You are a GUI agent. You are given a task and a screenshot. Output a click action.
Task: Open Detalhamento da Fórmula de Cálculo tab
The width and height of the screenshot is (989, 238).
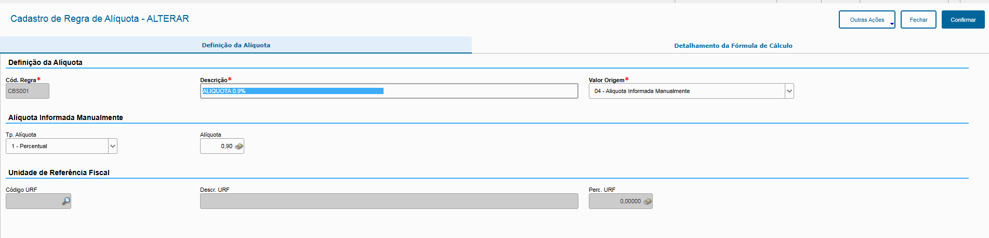click(x=733, y=46)
